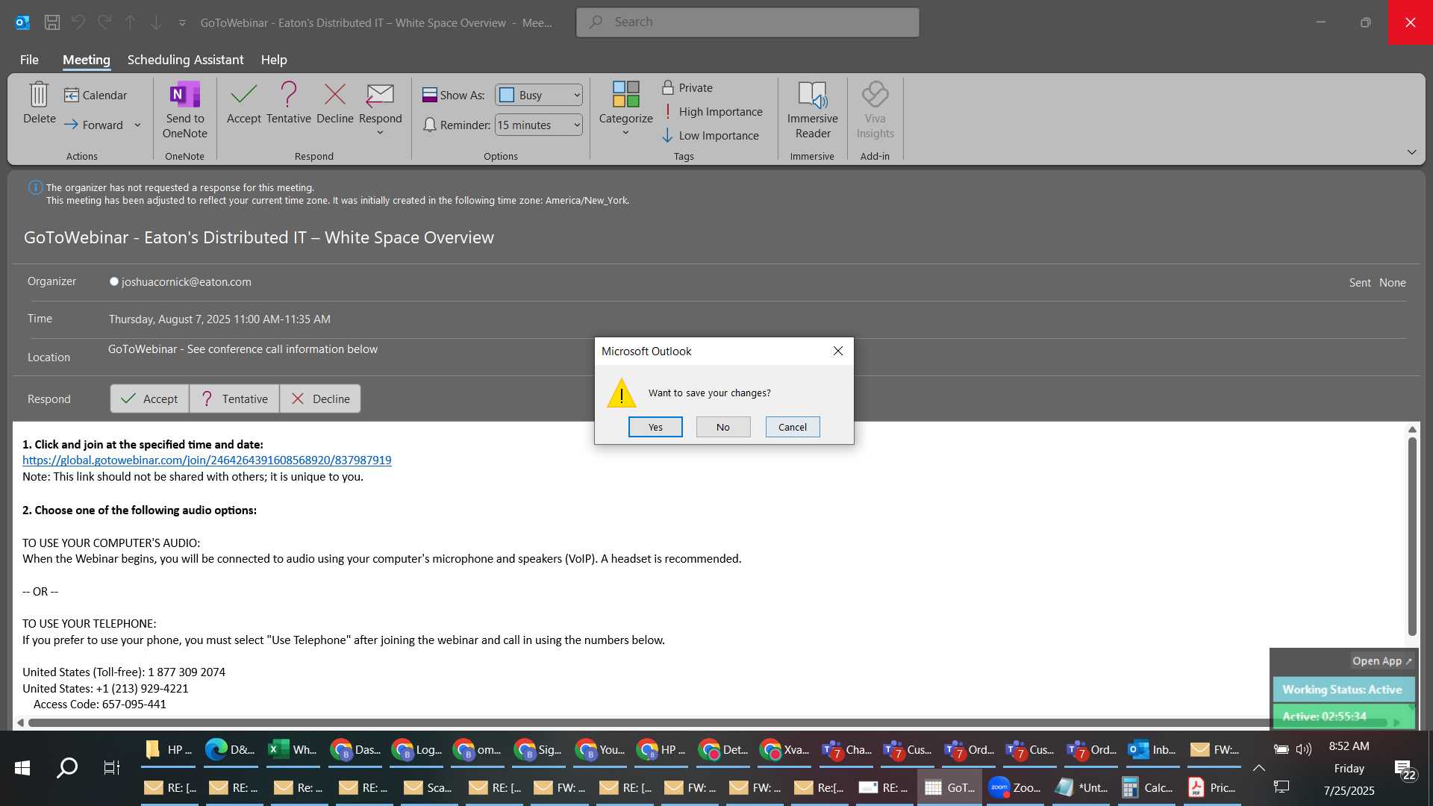Go to previous item up arrow

tap(130, 22)
